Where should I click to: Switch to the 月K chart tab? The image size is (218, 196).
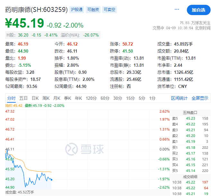[x=57, y=98]
